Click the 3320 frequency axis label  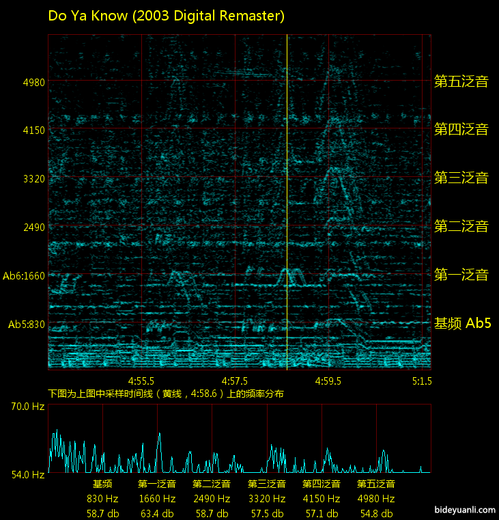[33, 179]
